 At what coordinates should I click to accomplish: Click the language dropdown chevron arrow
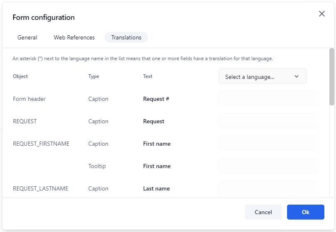(x=296, y=76)
